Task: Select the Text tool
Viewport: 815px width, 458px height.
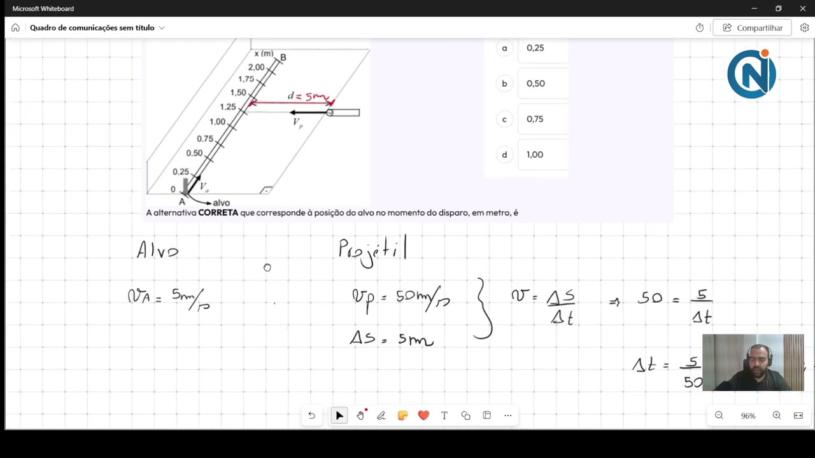Action: click(x=444, y=415)
